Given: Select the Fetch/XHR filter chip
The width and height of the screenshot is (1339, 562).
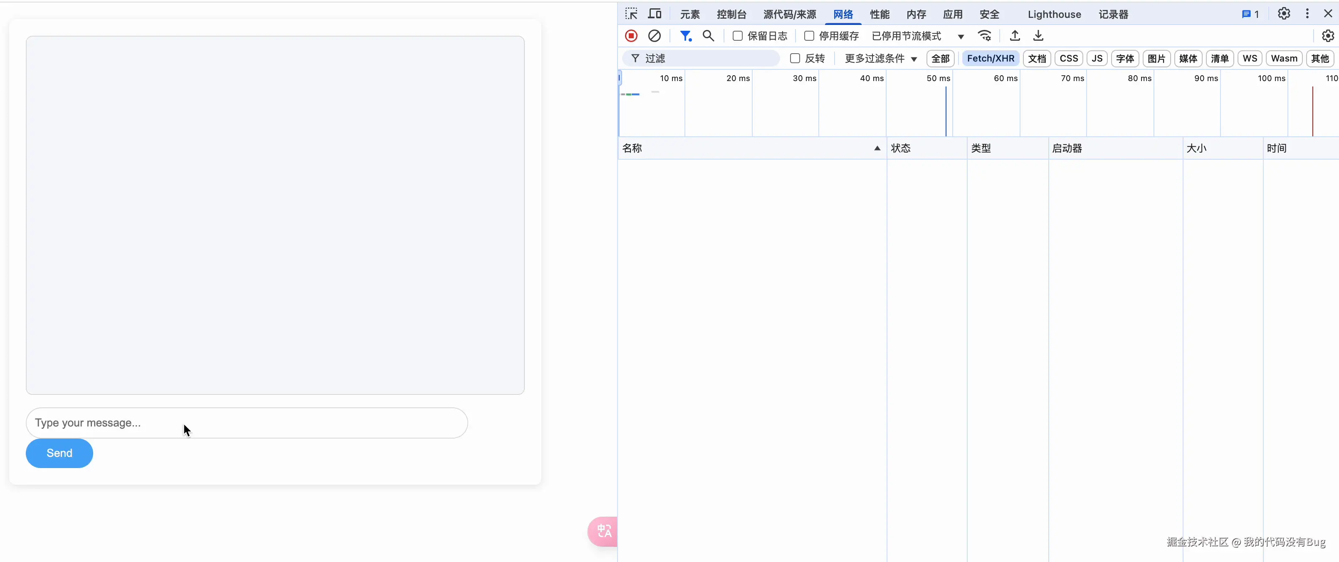Looking at the screenshot, I should pyautogui.click(x=990, y=58).
